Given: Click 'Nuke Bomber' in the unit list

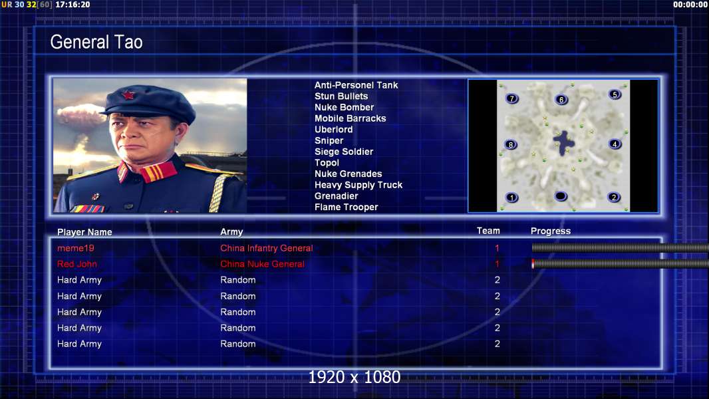Looking at the screenshot, I should (x=344, y=107).
